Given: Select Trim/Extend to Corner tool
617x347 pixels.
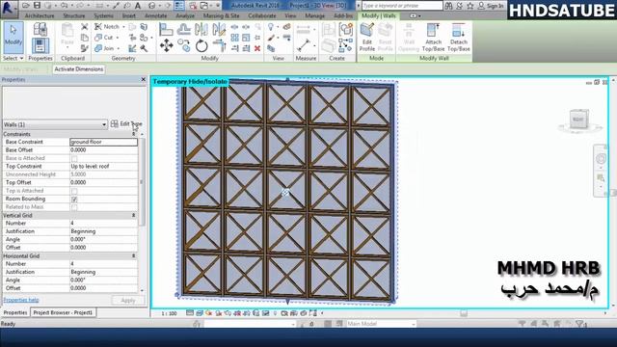Looking at the screenshot, I should (219, 45).
